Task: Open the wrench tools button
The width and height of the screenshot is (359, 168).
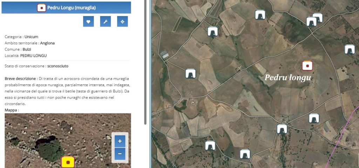Action: 106,21
